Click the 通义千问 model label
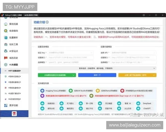 (89, 109)
